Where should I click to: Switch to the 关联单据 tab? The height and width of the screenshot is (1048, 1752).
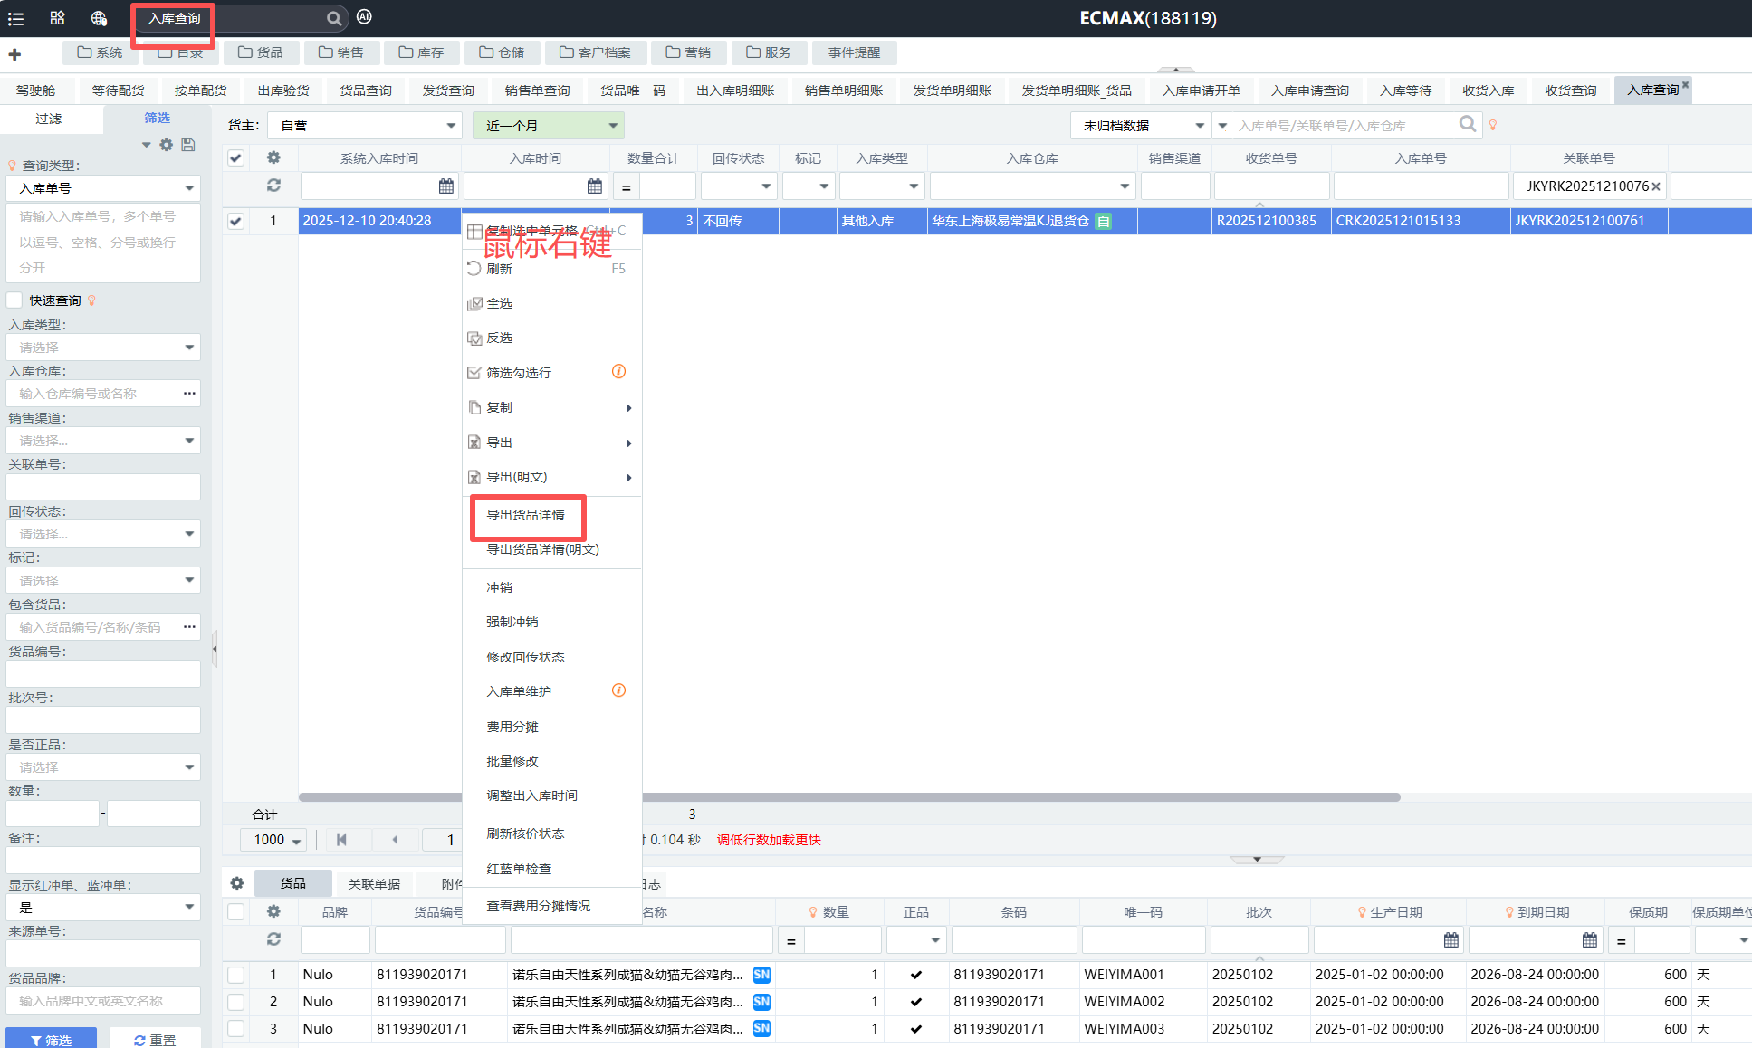click(374, 884)
